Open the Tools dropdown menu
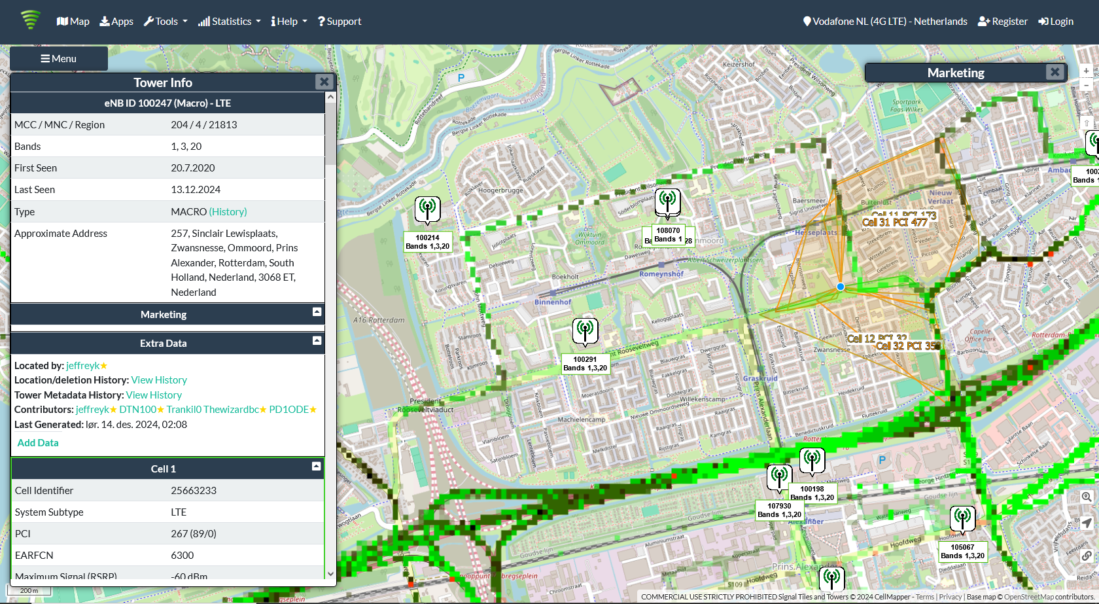Viewport: 1099px width, 604px height. click(166, 22)
